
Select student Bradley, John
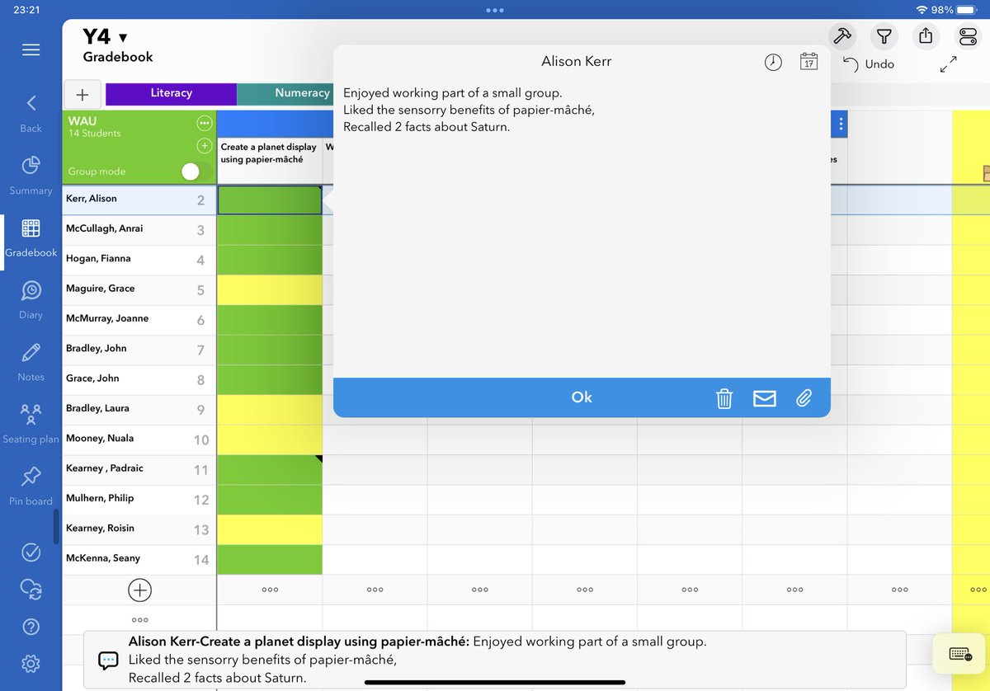(139, 350)
